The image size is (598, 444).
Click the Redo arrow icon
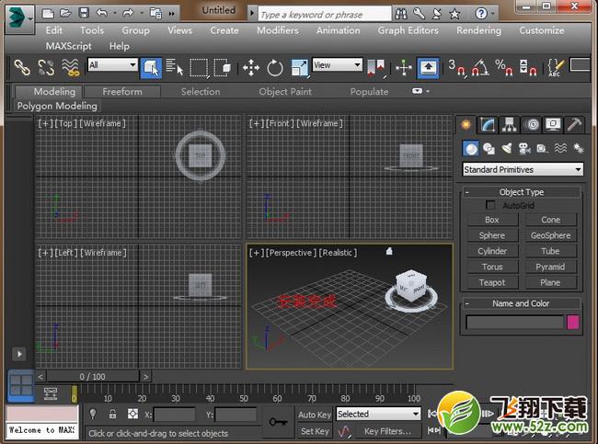click(128, 14)
